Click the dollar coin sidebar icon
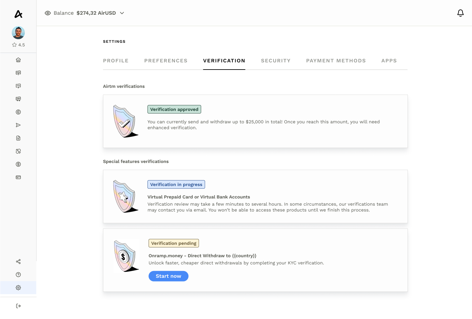This screenshot has width=472, height=319. tap(18, 164)
